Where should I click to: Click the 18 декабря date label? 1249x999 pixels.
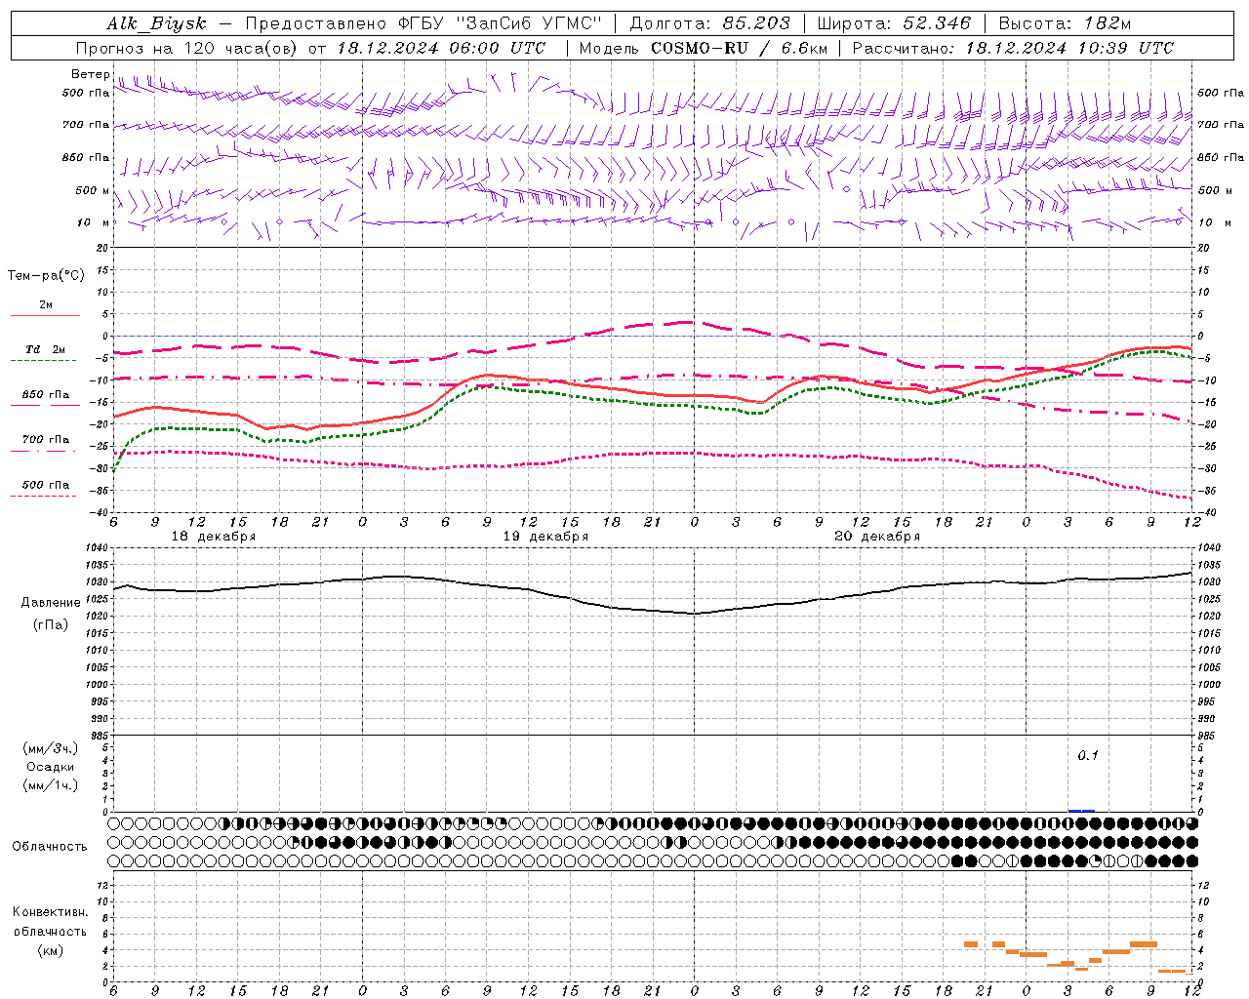point(214,537)
